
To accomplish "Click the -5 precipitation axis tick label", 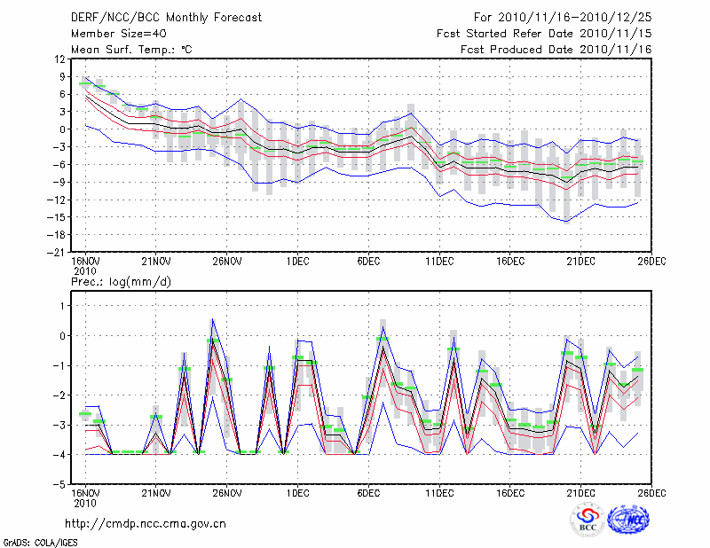I will tap(61, 484).
